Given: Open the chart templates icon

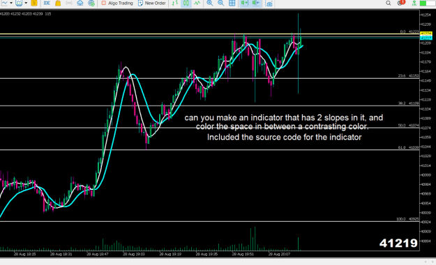Looking at the screenshot, I should (x=19, y=3).
